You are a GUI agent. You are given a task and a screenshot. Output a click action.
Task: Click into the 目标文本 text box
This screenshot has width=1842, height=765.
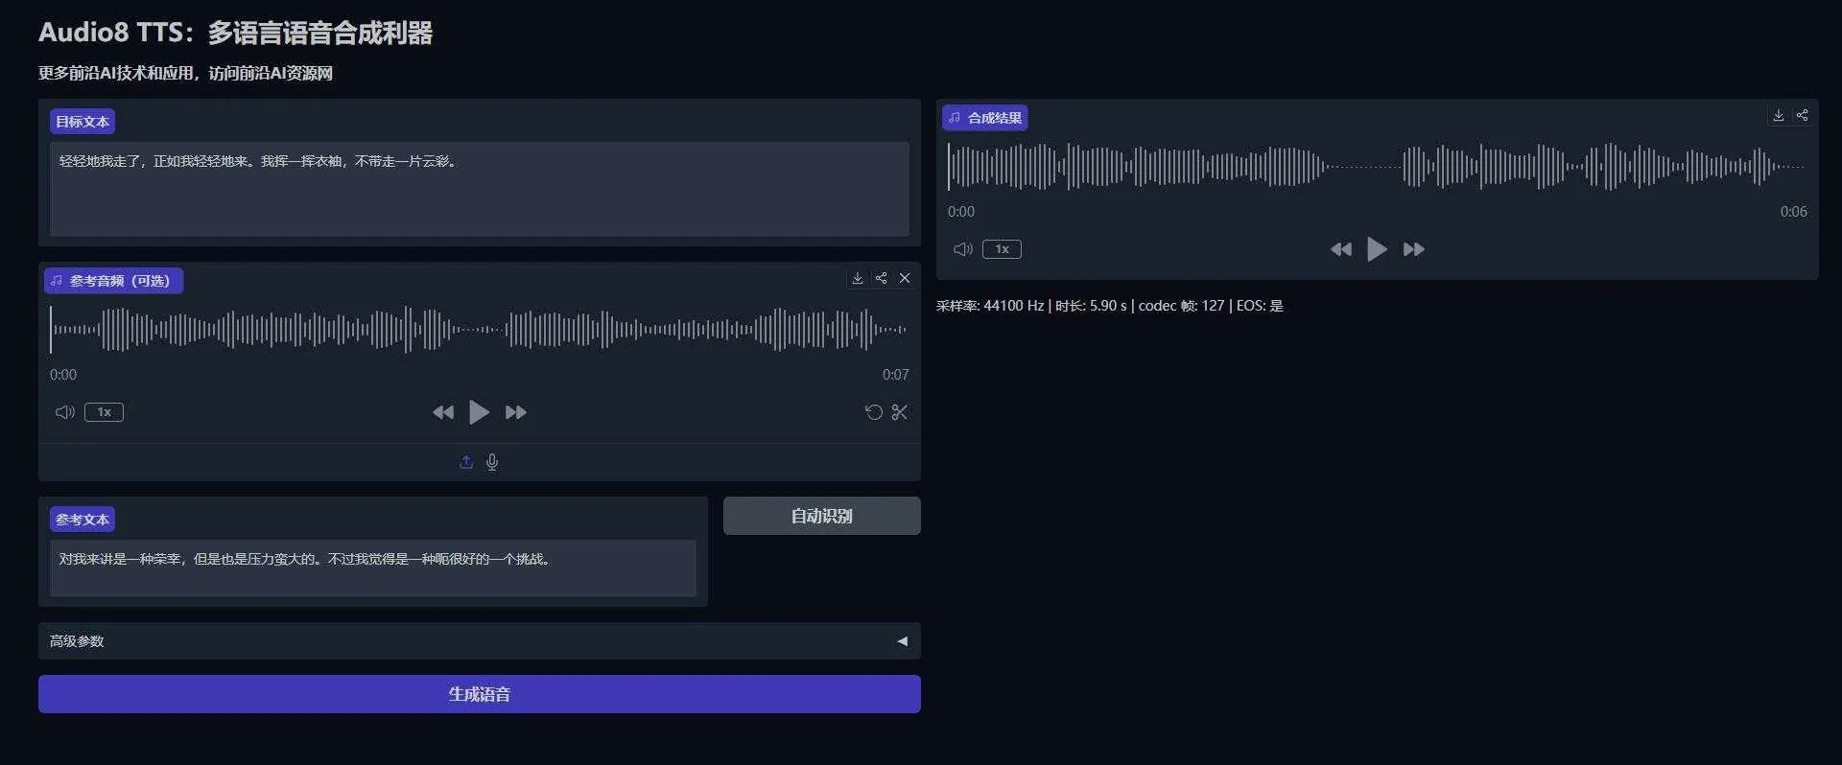click(480, 189)
